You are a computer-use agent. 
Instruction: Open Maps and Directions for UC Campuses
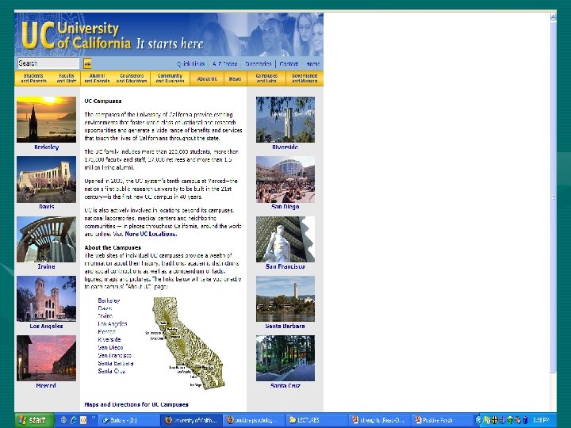click(136, 404)
